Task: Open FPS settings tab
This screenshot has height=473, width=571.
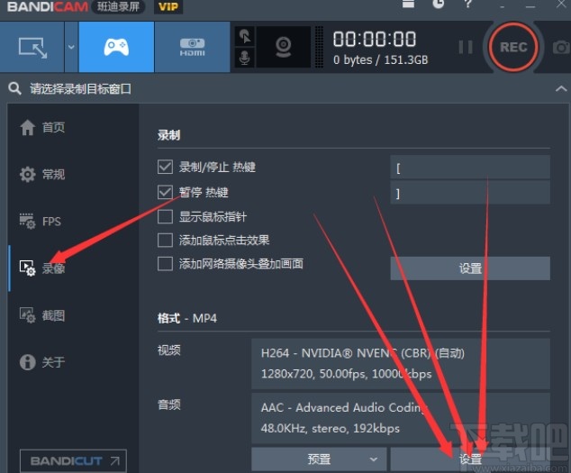Action: pos(40,222)
